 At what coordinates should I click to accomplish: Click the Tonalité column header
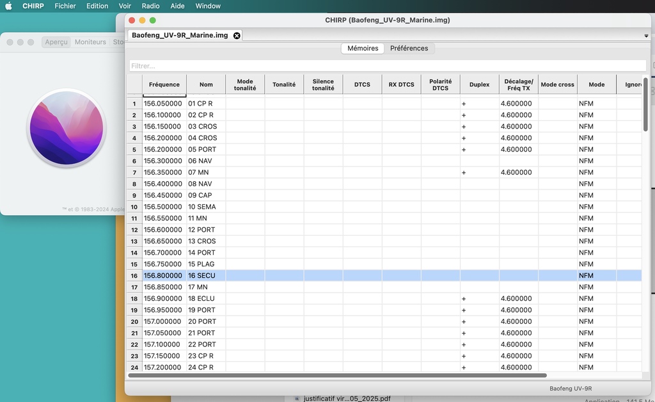[284, 84]
